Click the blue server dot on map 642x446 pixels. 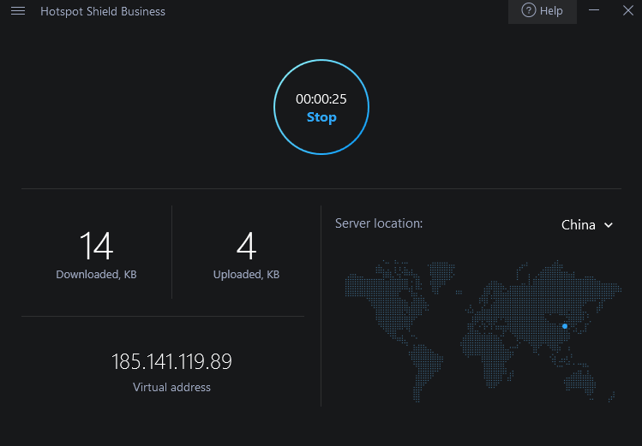click(x=565, y=326)
